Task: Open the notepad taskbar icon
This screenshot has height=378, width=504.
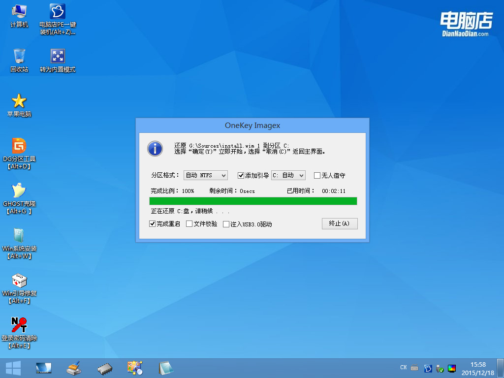Action: 166,368
